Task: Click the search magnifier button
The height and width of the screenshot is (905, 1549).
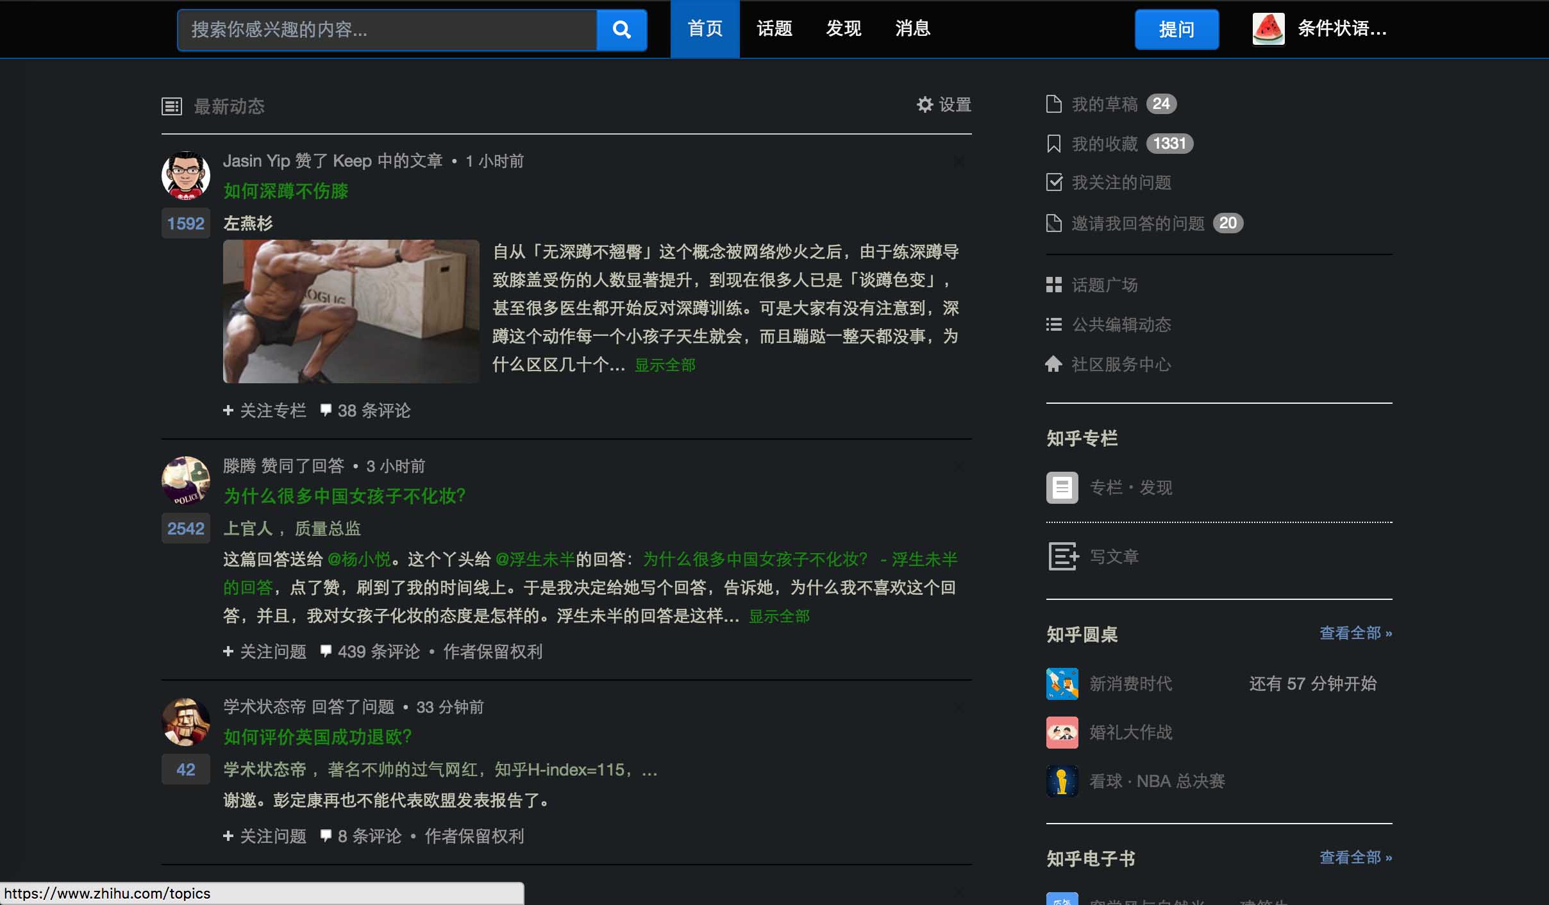Action: point(621,29)
